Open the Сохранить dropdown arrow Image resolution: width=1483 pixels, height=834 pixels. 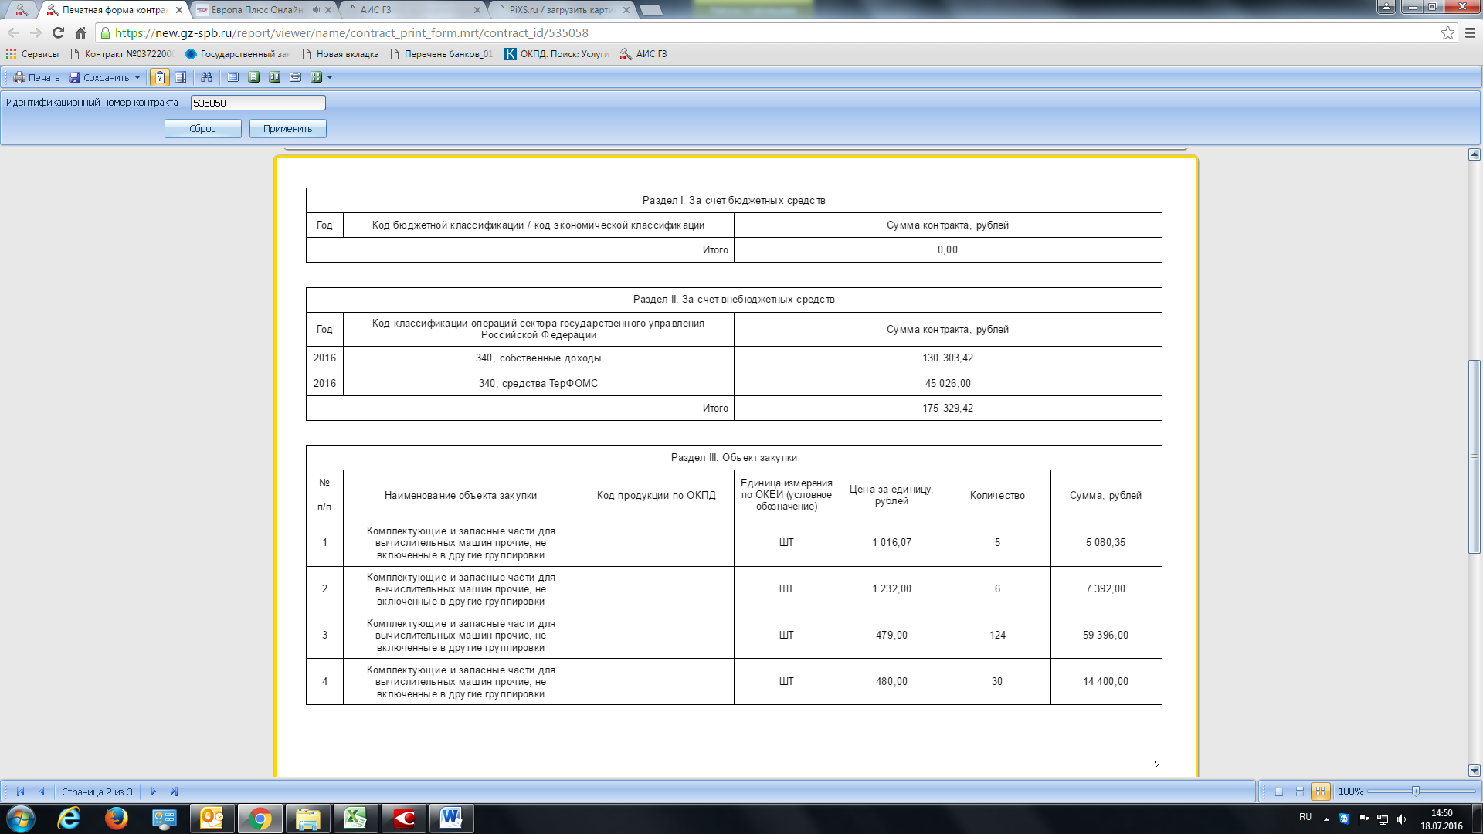(x=137, y=77)
